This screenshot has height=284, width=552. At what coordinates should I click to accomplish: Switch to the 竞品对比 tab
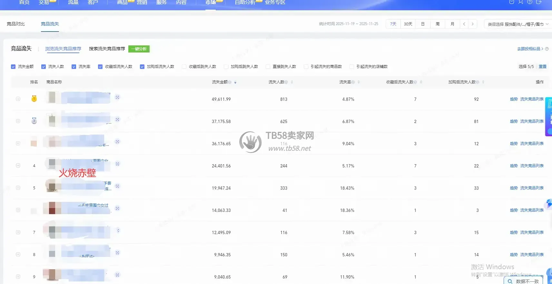tap(16, 24)
